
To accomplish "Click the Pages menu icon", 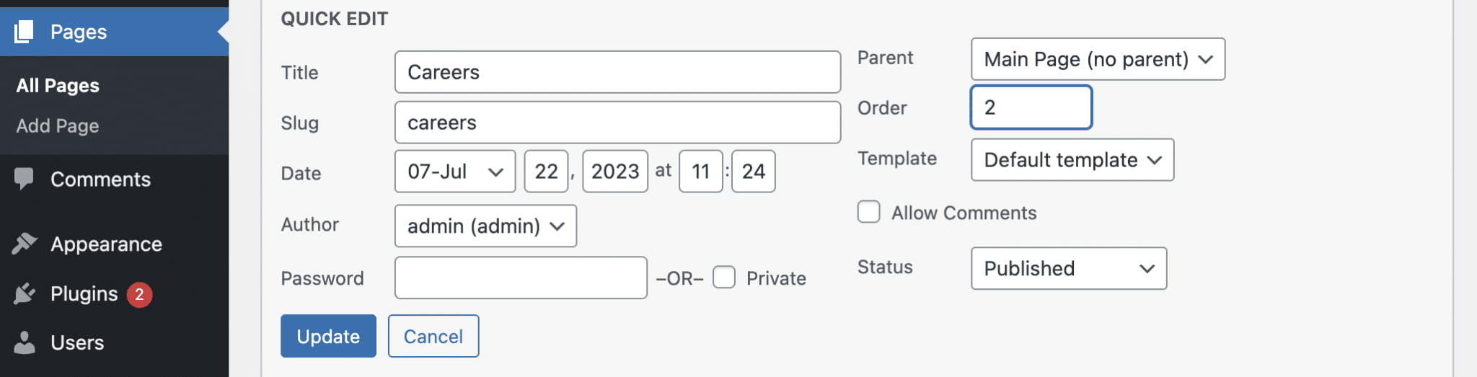I will [x=24, y=32].
